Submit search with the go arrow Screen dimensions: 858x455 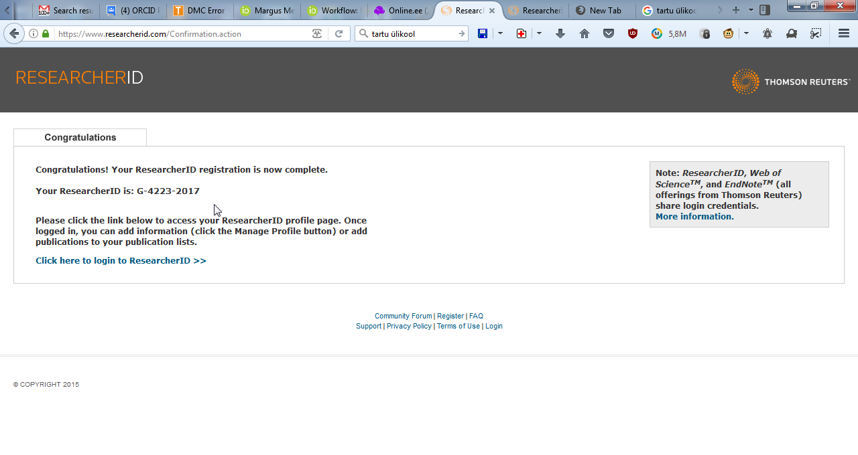tap(461, 33)
